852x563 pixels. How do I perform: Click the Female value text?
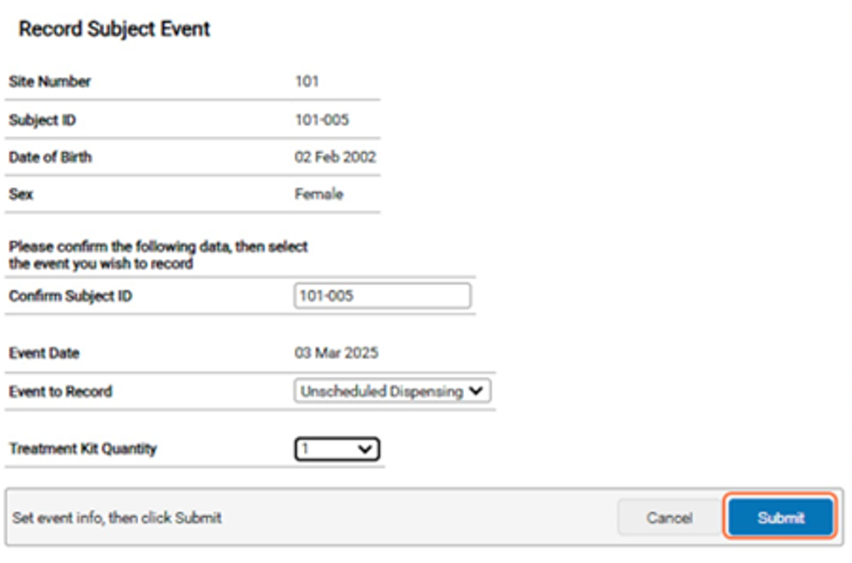click(318, 194)
